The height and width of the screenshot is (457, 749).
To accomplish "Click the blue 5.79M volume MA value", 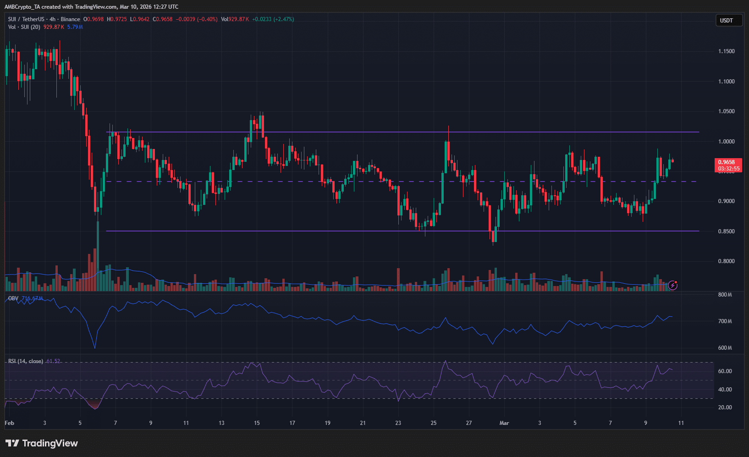I will (75, 27).
